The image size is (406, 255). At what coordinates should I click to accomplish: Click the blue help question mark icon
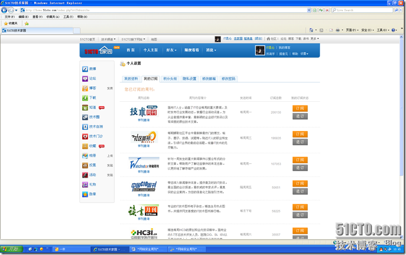pyautogui.click(x=393, y=30)
